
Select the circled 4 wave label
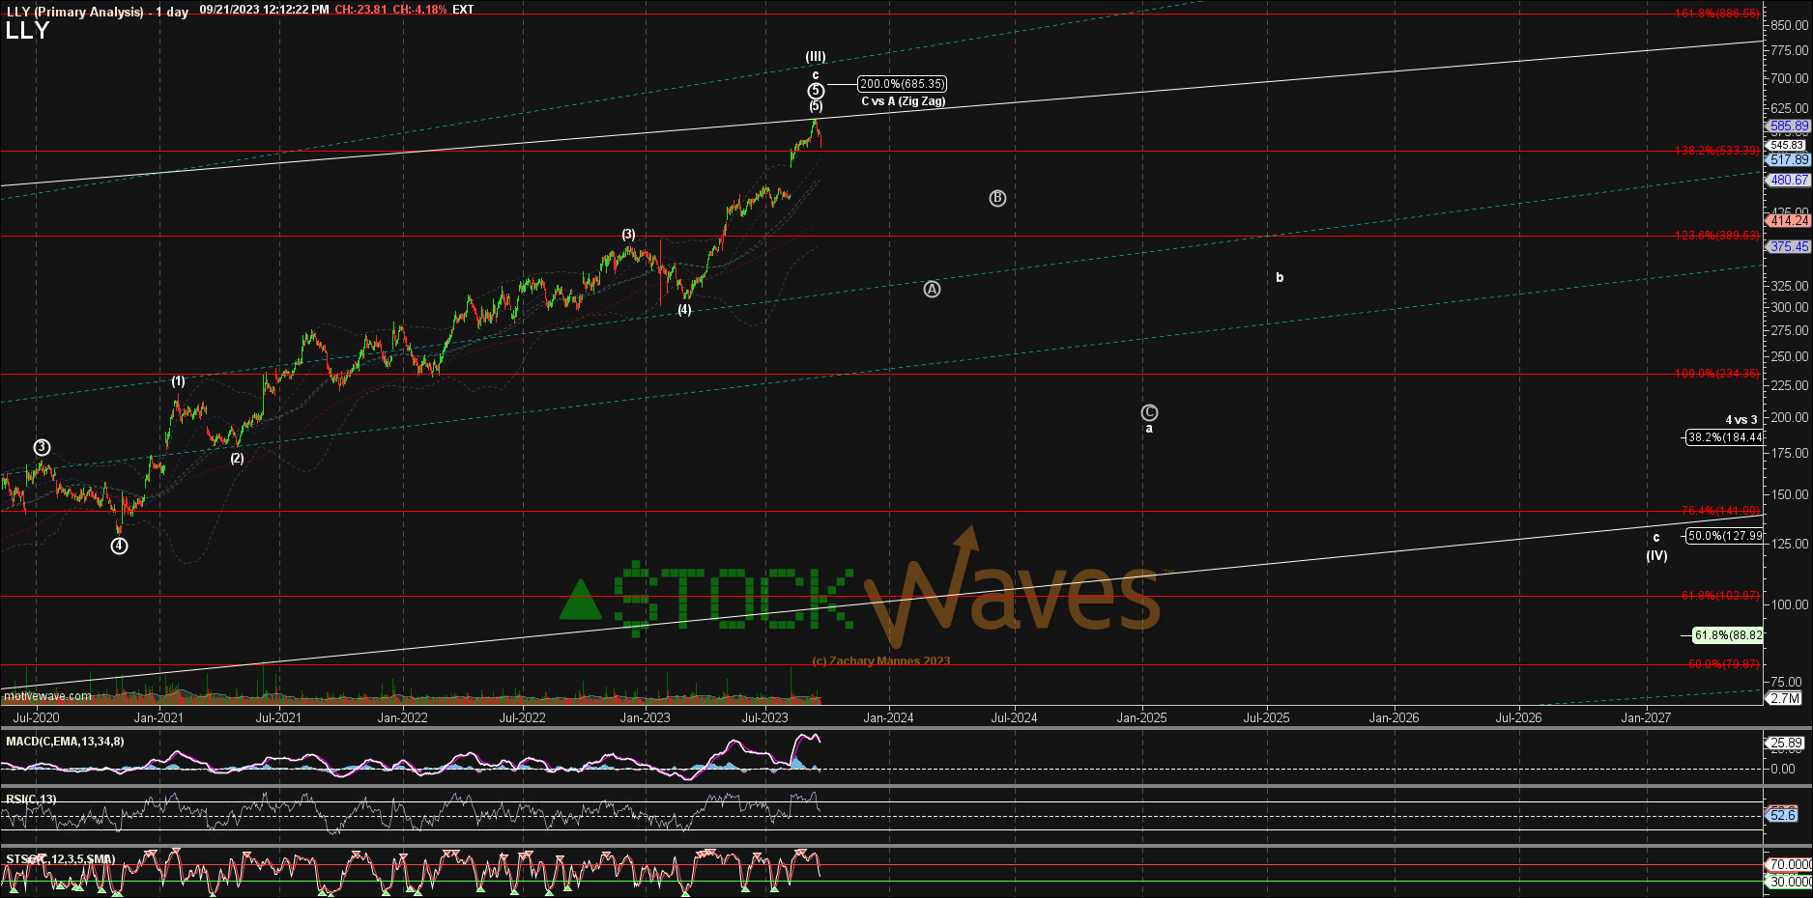(x=119, y=546)
